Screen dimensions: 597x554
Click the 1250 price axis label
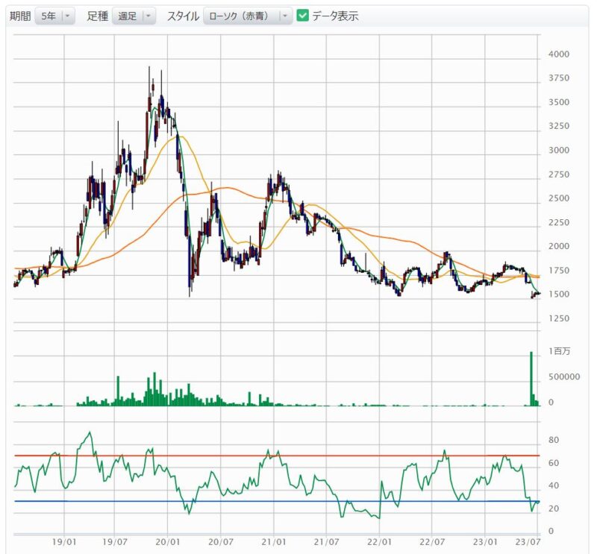click(x=558, y=318)
